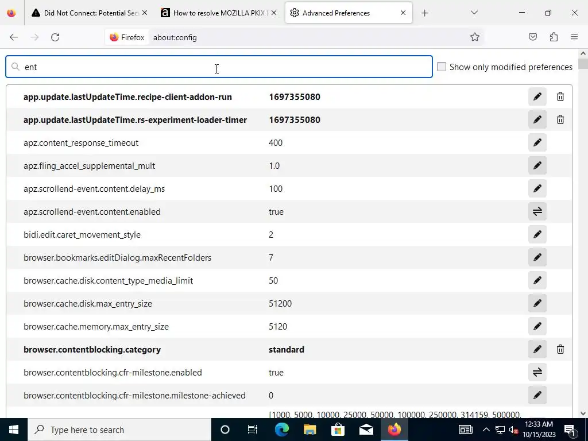
Task: Edit maxRecentFolders bookmark preference
Action: point(537,257)
